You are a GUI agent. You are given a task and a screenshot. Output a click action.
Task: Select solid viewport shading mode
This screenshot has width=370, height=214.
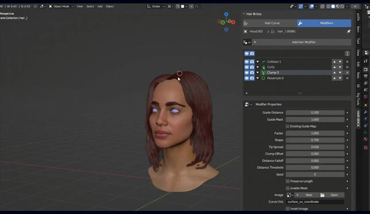pos(333,6)
